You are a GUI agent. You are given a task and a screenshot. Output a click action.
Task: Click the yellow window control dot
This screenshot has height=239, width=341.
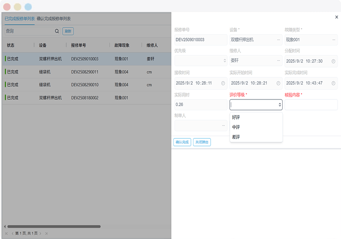point(18,7)
